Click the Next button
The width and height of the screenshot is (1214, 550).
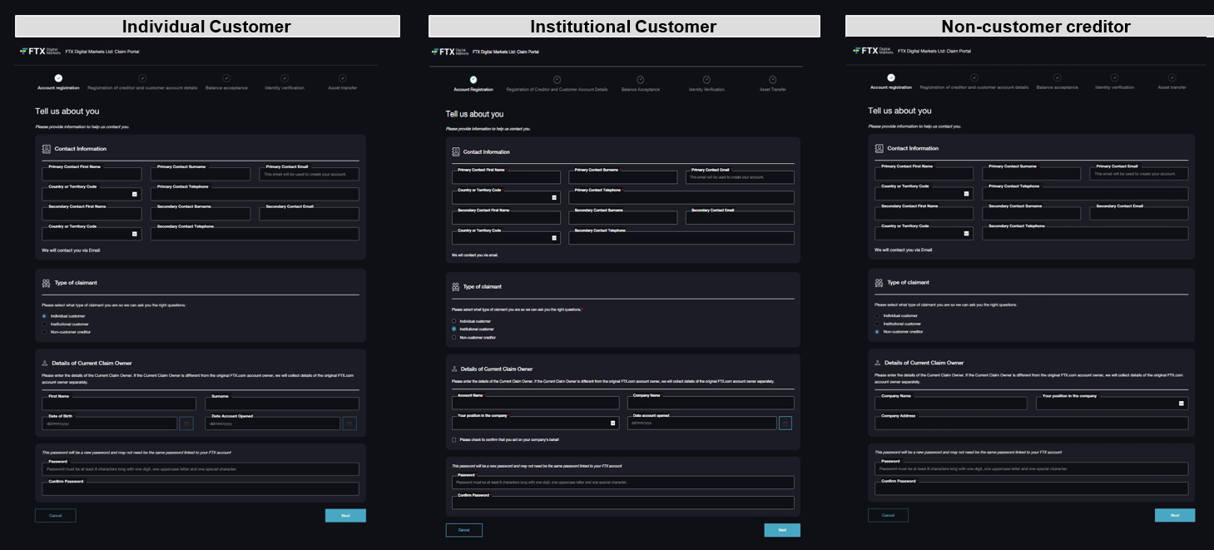(x=345, y=515)
